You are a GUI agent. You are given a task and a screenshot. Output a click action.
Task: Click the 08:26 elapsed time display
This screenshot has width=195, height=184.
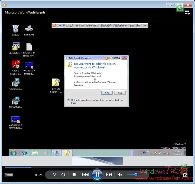39,175
